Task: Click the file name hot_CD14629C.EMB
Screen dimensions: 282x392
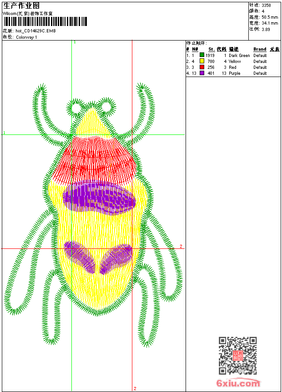Action: tap(35, 31)
